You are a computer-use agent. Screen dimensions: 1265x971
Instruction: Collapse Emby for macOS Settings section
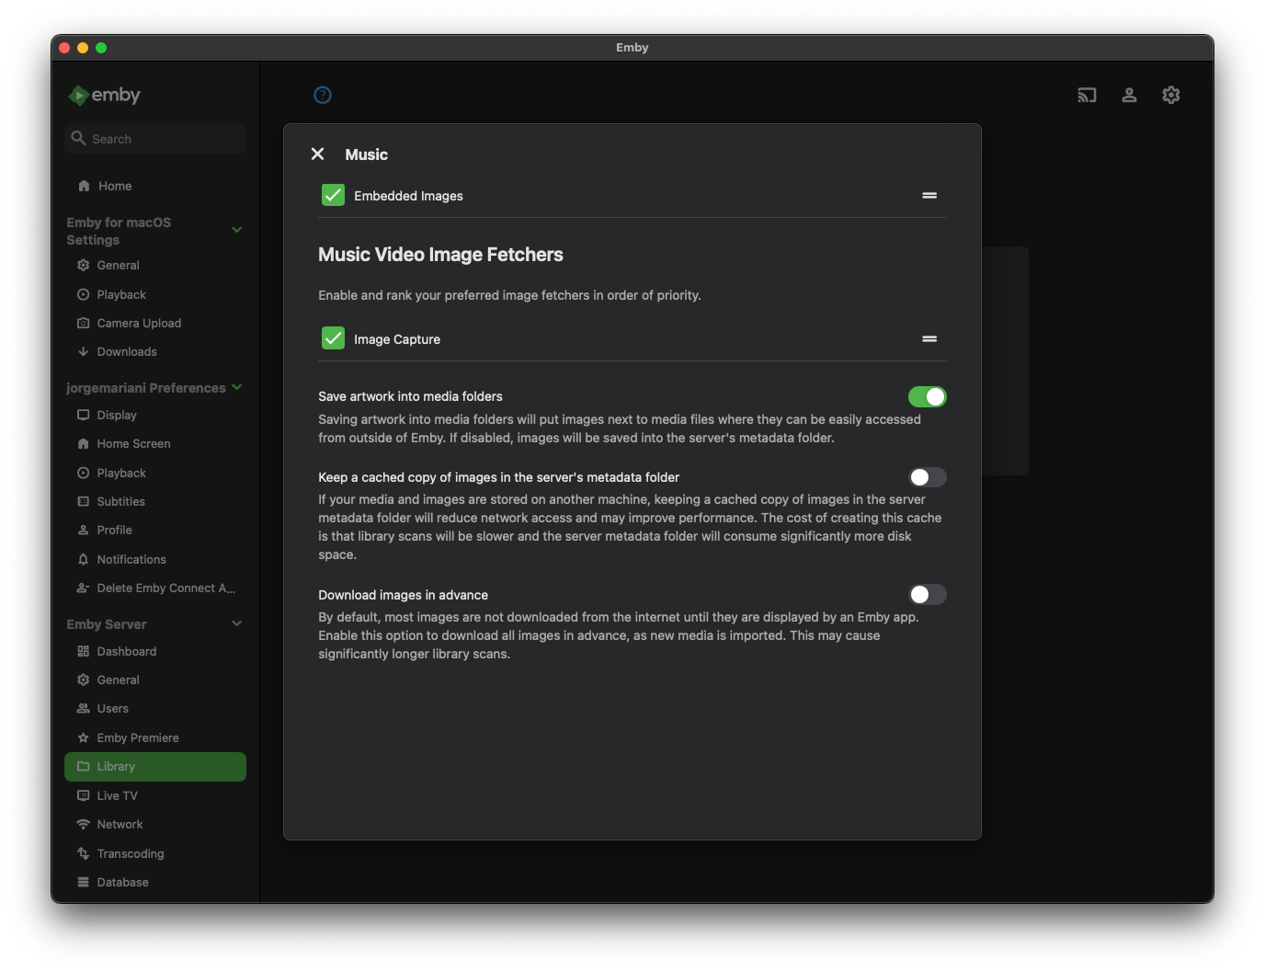[237, 230]
